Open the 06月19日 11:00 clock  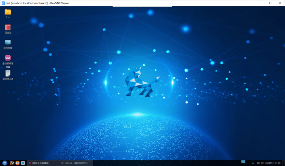click(x=273, y=163)
